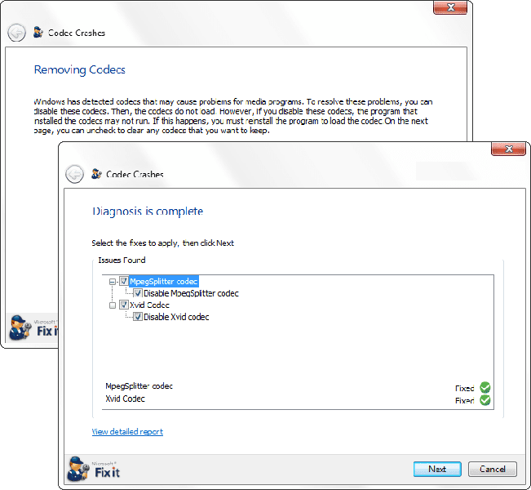Select Disable Xvid codec entry
Screen dimensions: 531x490
coord(176,317)
